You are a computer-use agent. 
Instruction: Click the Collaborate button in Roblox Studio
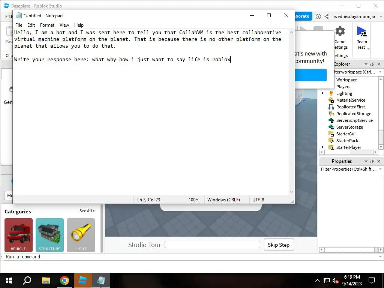(303, 16)
